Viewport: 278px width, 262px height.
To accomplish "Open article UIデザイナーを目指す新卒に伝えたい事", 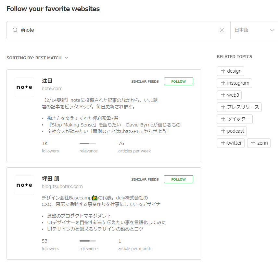I will 107,222.
